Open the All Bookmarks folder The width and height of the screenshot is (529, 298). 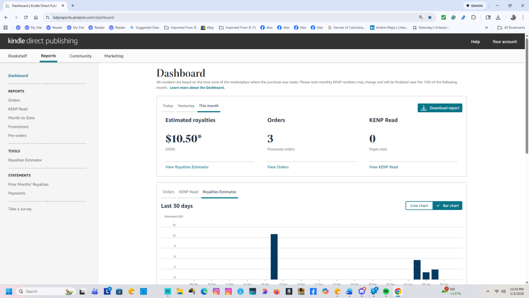tap(510, 27)
